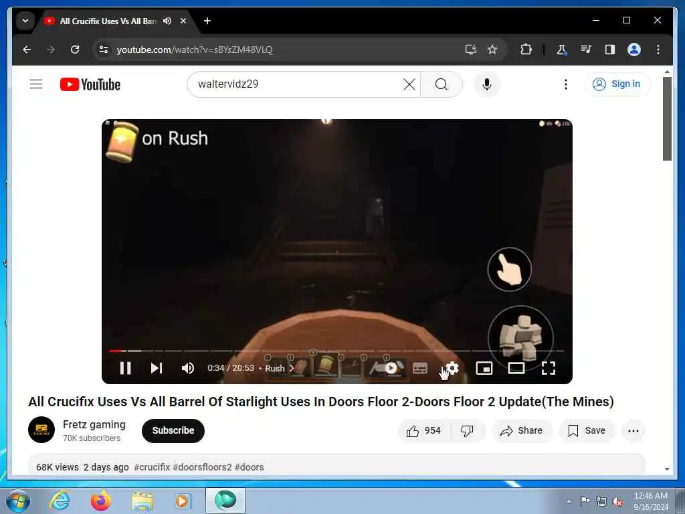Show hidden system tray icons
This screenshot has height=514, width=685.
coord(569,501)
